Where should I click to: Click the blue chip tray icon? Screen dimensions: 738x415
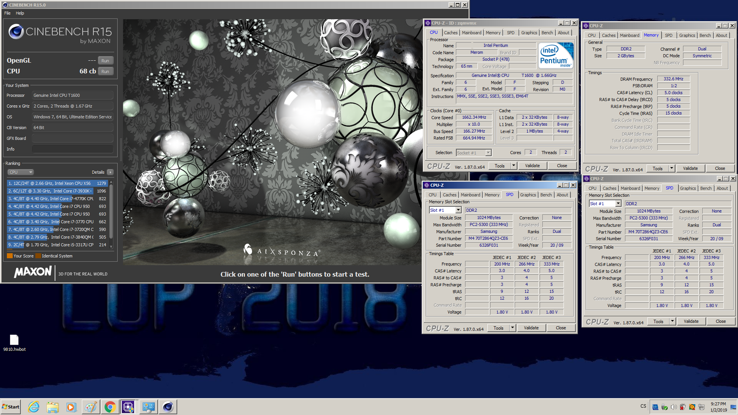click(x=655, y=407)
